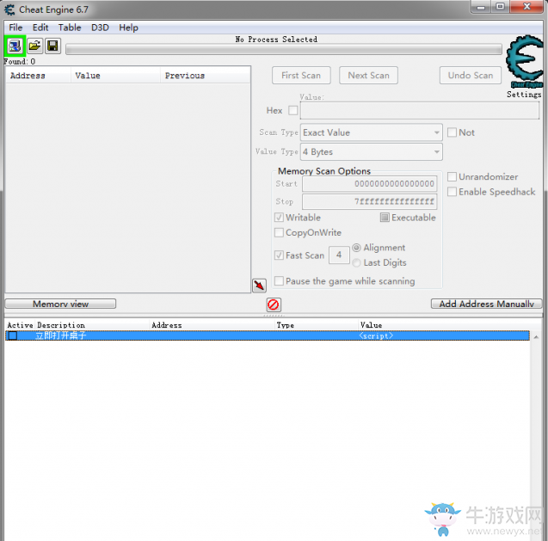
Task: Maximize the Cheat Engine window
Action: 500,7
